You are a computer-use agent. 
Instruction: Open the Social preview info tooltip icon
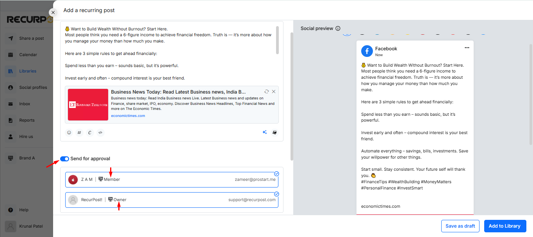(x=339, y=28)
